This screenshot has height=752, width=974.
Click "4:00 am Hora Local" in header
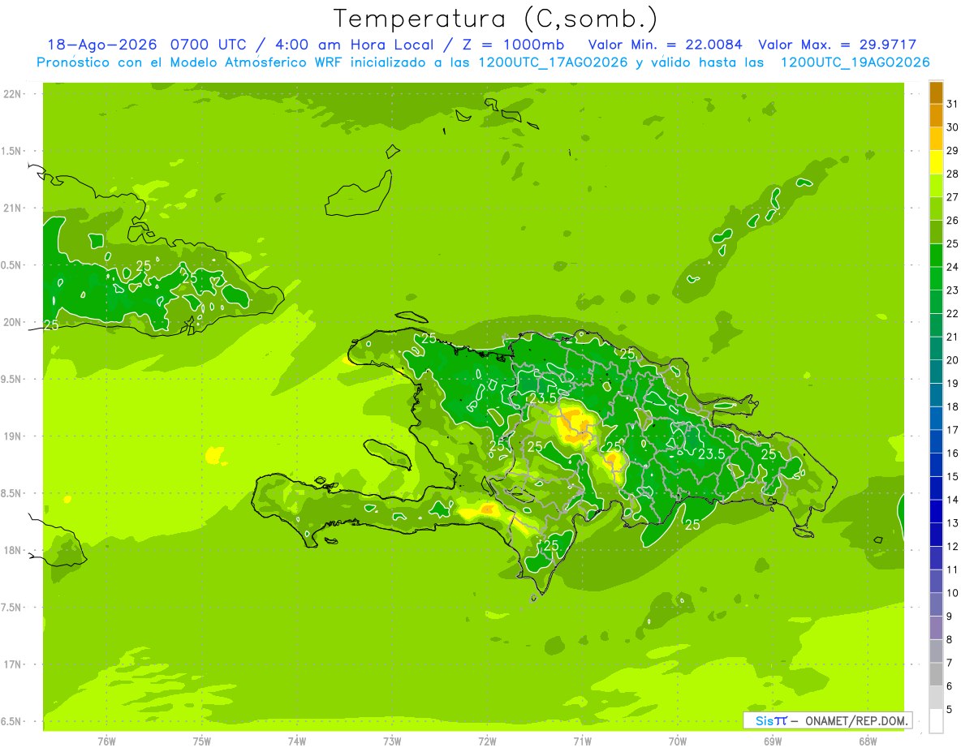pos(358,45)
